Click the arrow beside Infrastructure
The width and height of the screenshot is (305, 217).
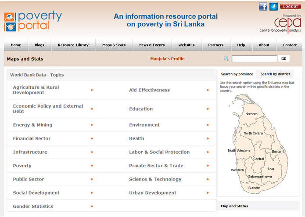[92, 152]
